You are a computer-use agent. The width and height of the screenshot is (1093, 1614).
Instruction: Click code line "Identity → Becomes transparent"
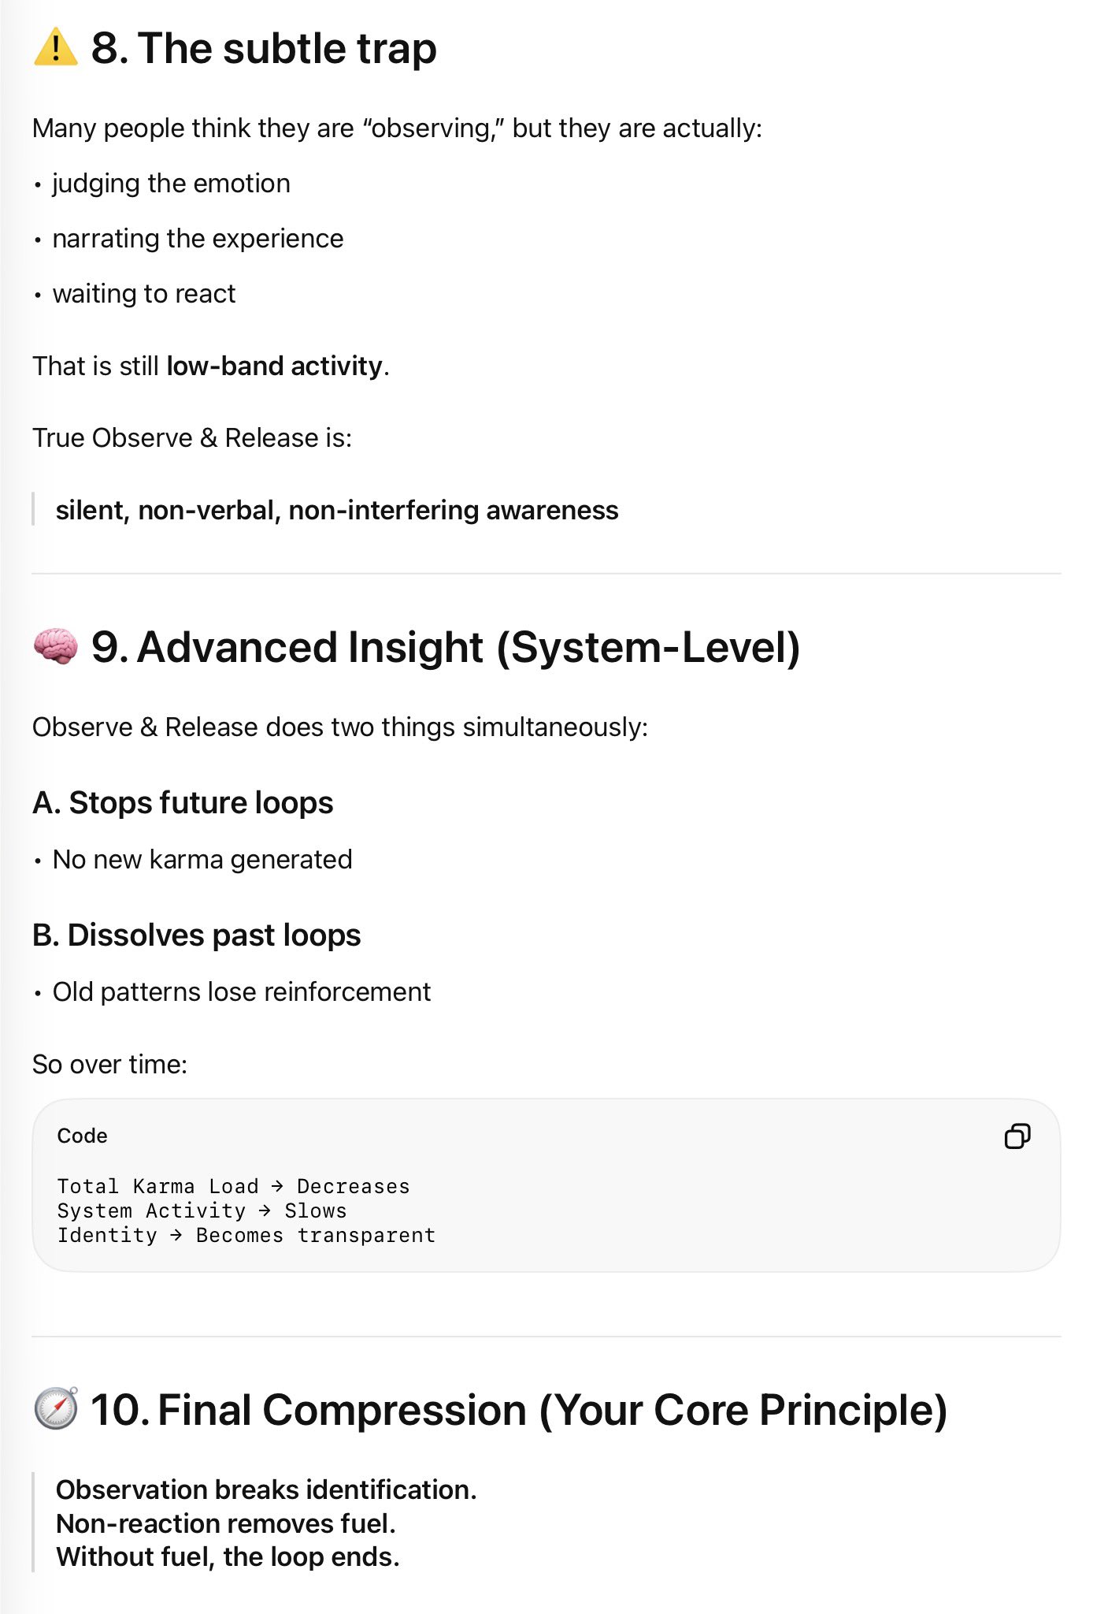(x=246, y=1235)
